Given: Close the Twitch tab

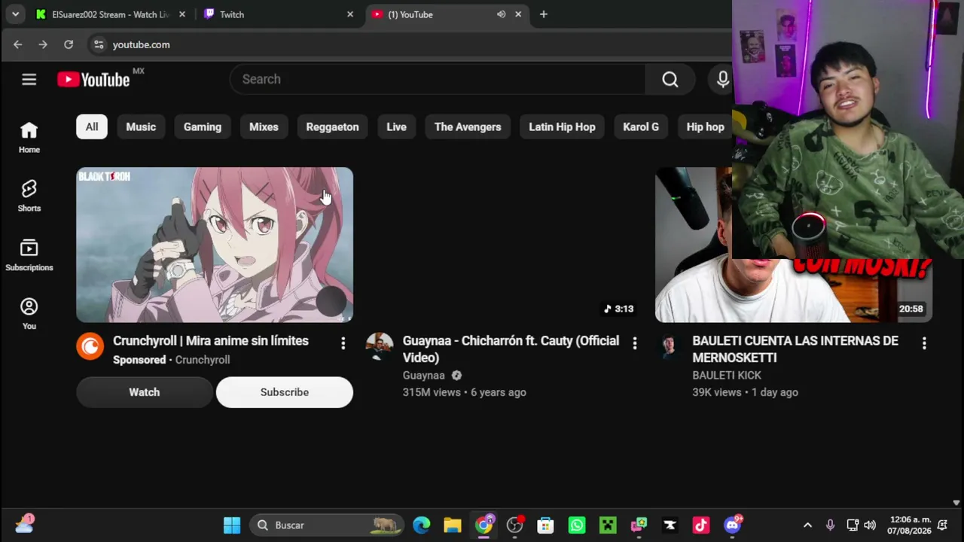Looking at the screenshot, I should [349, 14].
